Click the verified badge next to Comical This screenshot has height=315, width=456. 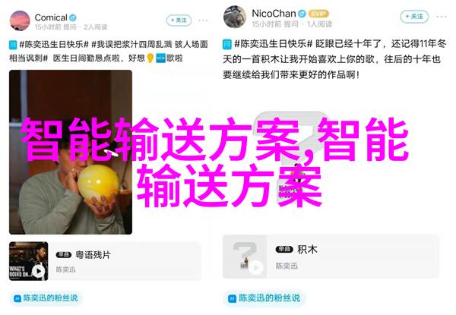tap(73, 17)
